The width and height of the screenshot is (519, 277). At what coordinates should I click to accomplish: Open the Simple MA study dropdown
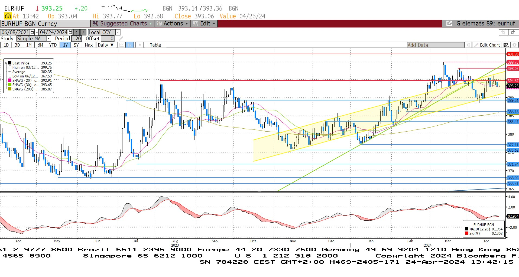[48, 38]
